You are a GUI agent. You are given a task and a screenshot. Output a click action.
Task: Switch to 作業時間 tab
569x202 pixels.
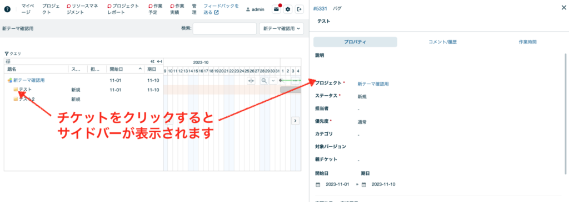point(528,42)
